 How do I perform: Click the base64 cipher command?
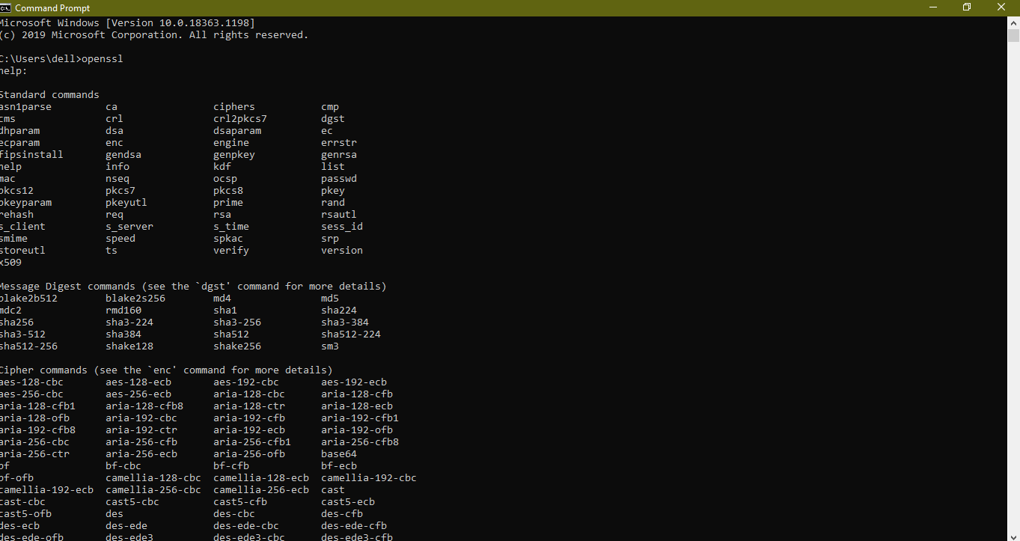339,454
